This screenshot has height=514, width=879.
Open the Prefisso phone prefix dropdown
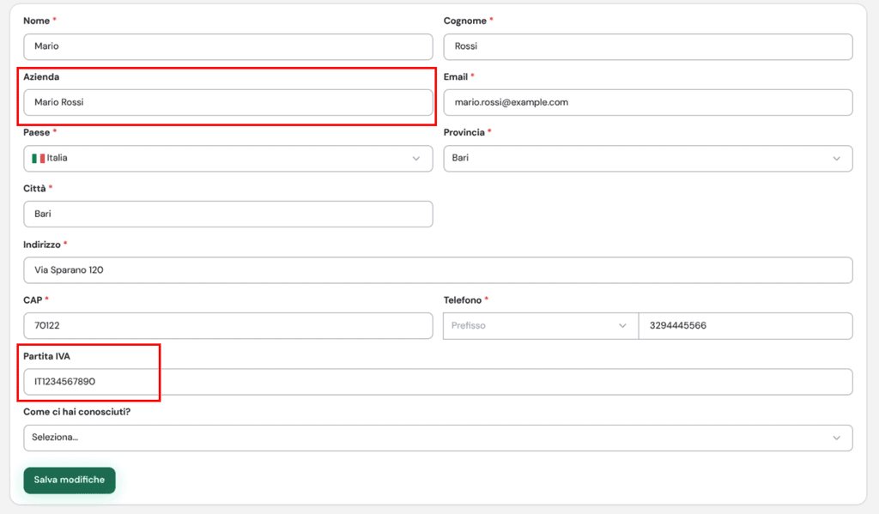[x=541, y=326]
